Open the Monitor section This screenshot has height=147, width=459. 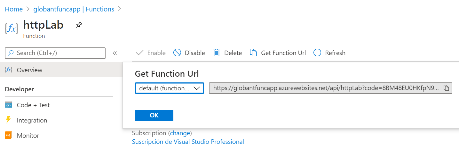[28, 136]
